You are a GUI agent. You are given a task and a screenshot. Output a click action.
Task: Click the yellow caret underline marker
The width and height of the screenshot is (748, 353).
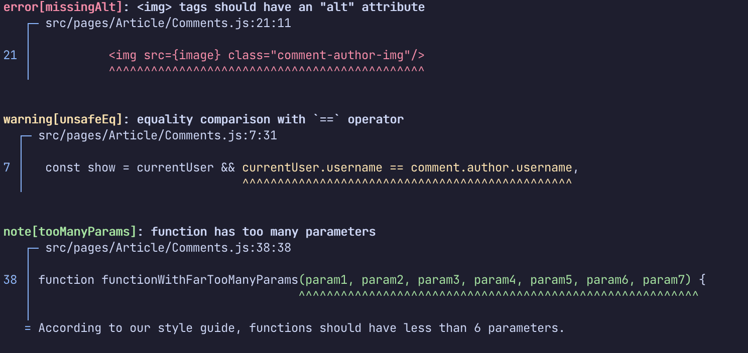pos(407,182)
